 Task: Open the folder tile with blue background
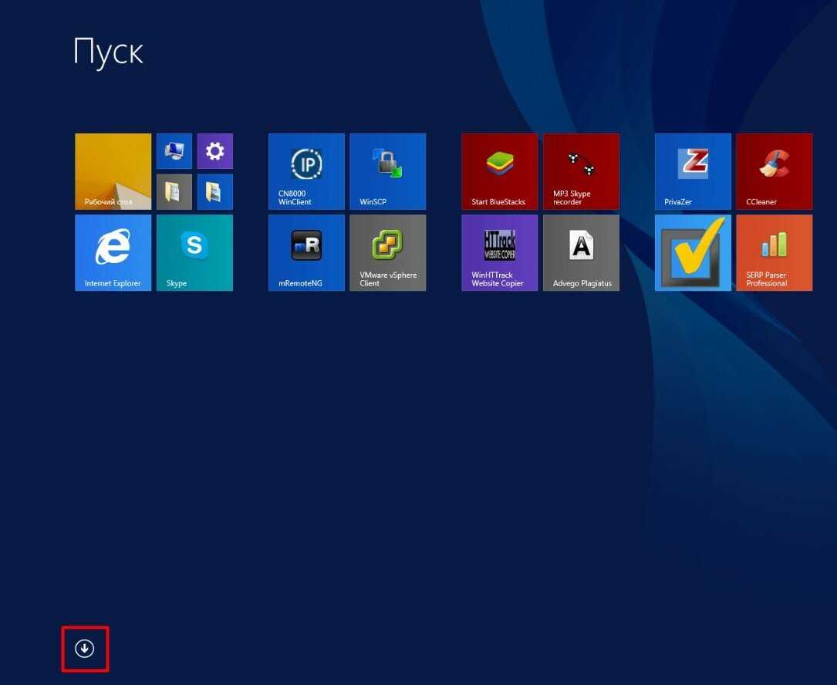215,191
